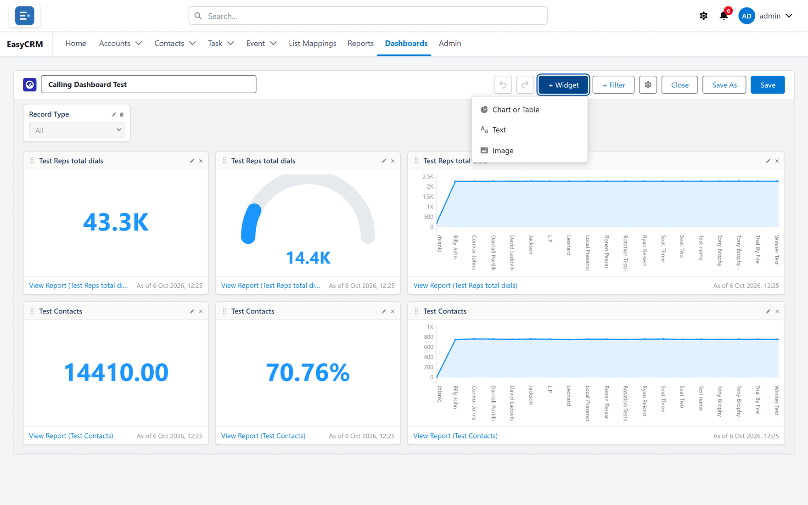Image resolution: width=808 pixels, height=505 pixels.
Task: Open dashboard properties gear icon
Action: 648,85
